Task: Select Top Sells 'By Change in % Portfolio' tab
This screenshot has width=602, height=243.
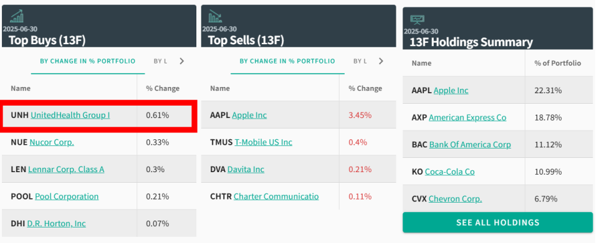Action: [x=287, y=62]
